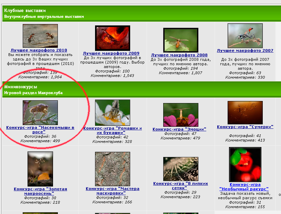281x214 pixels.
Task: Open 'Золотая макроосень' contest link
Action: pos(40,191)
